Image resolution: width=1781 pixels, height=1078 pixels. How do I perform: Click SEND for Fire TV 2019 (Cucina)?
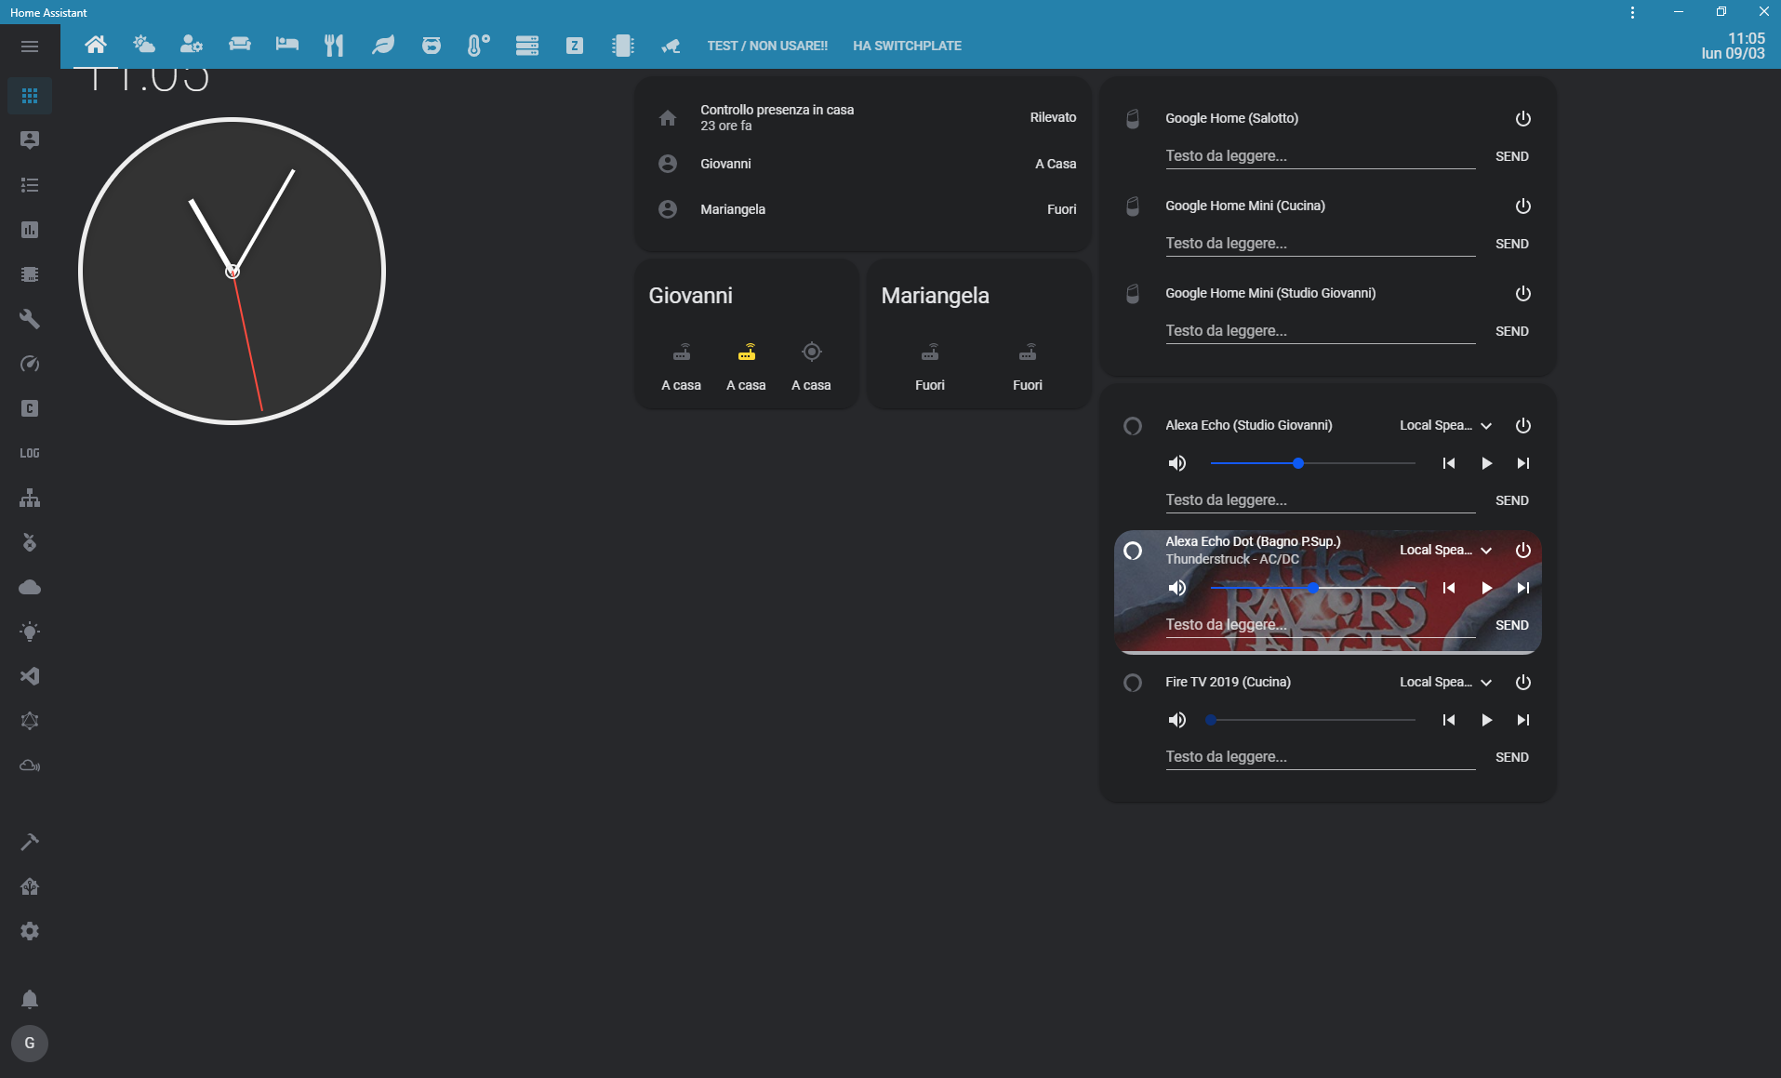[x=1511, y=757]
